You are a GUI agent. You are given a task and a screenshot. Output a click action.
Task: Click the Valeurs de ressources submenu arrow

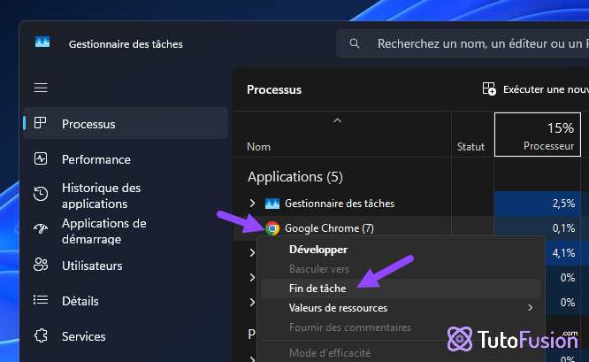530,308
